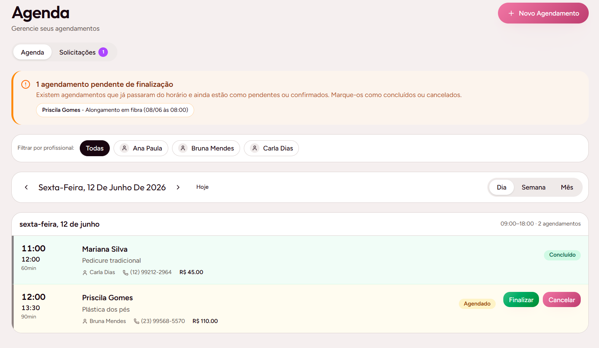The height and width of the screenshot is (348, 599).
Task: Finalize Priscila Gomes appointment
Action: (x=521, y=299)
